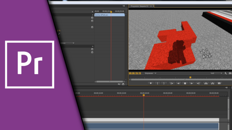
Task: Jump to the In point
Action: click(x=172, y=83)
